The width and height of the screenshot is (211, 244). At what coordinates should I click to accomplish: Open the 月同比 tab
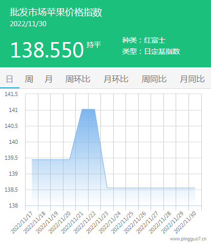coord(192,79)
